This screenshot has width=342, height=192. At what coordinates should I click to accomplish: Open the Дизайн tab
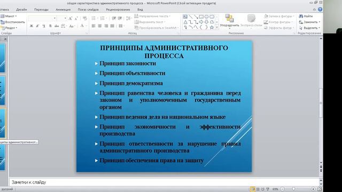pyautogui.click(x=21, y=10)
